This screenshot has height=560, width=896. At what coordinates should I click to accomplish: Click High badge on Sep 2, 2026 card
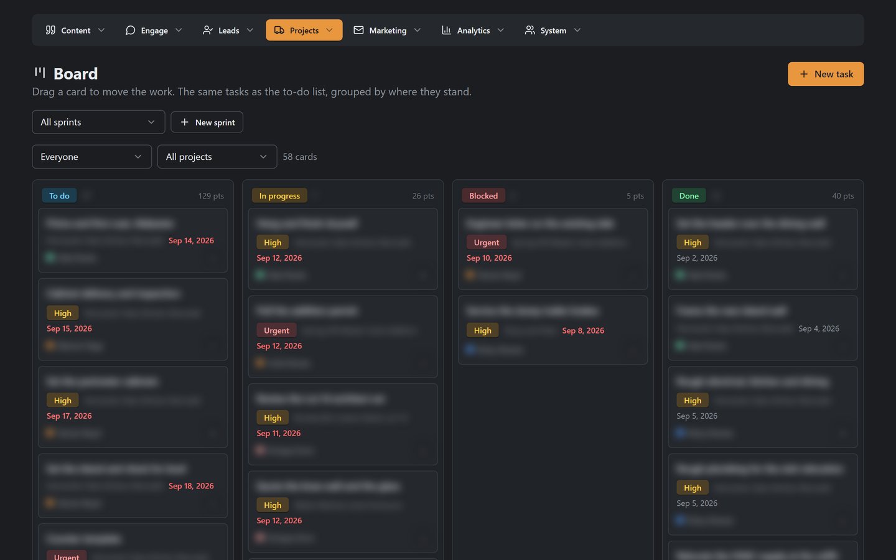click(693, 242)
